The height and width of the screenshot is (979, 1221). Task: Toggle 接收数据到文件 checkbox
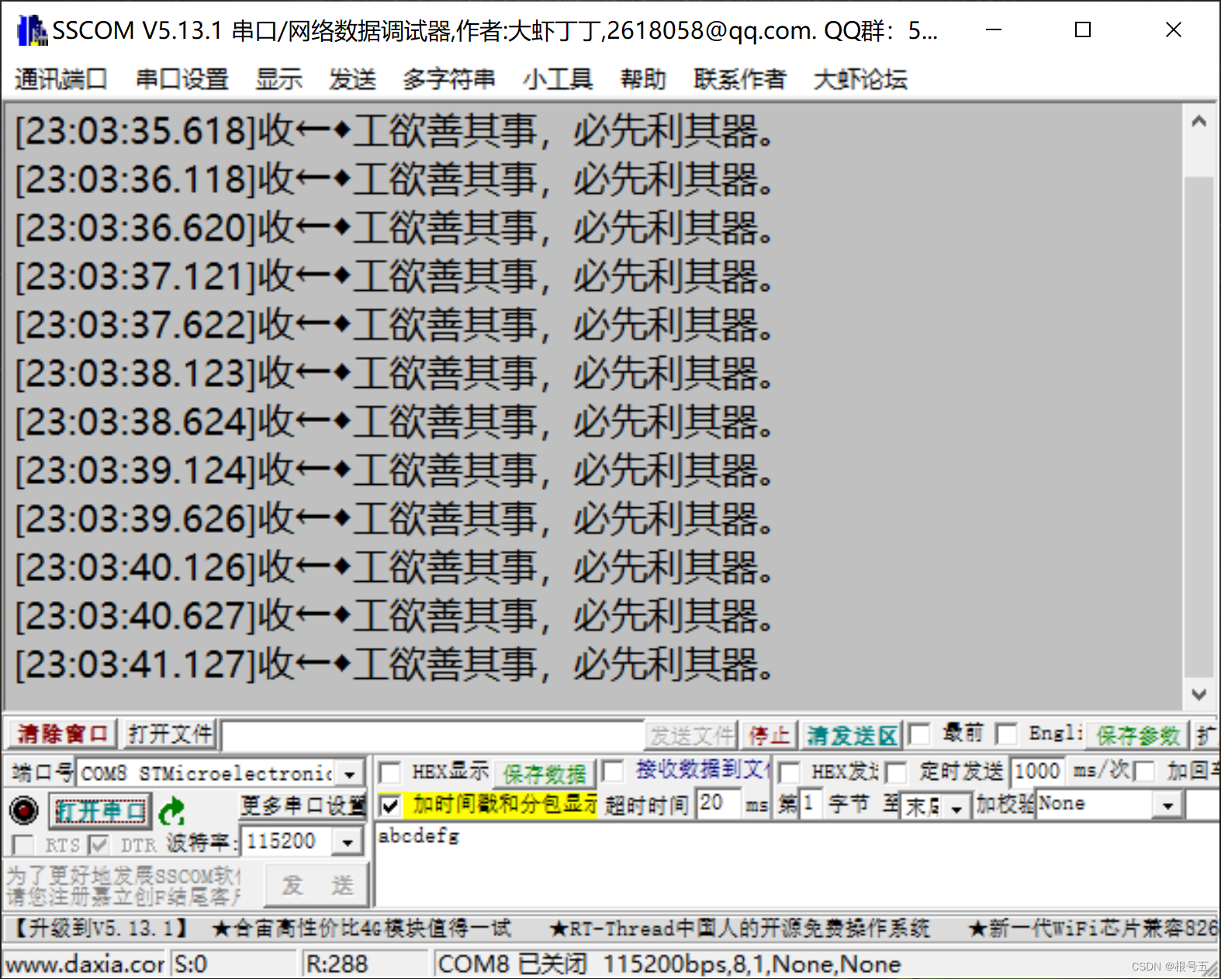click(613, 771)
